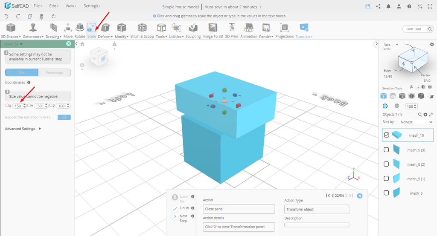Click the Undo arrow icon

coord(6,17)
